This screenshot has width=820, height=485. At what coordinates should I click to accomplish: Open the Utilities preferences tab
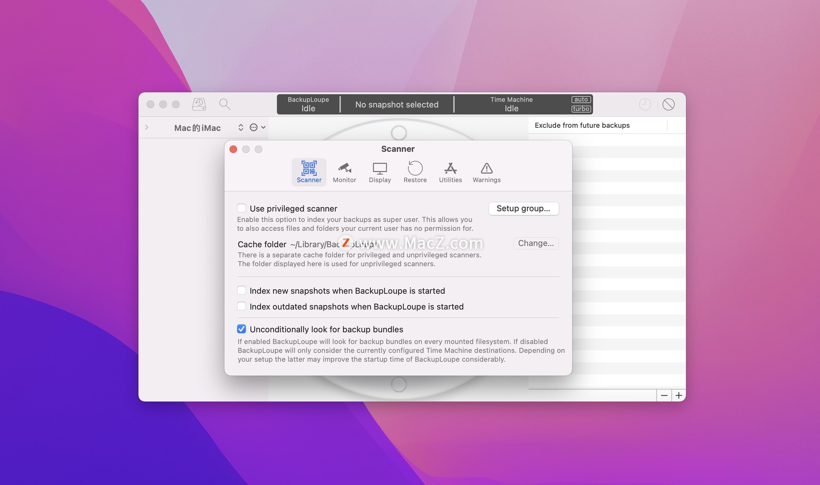pyautogui.click(x=450, y=172)
